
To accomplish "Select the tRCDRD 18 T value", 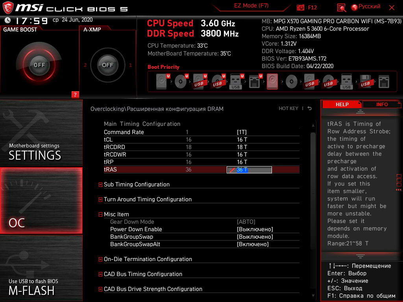I will click(x=242, y=147).
